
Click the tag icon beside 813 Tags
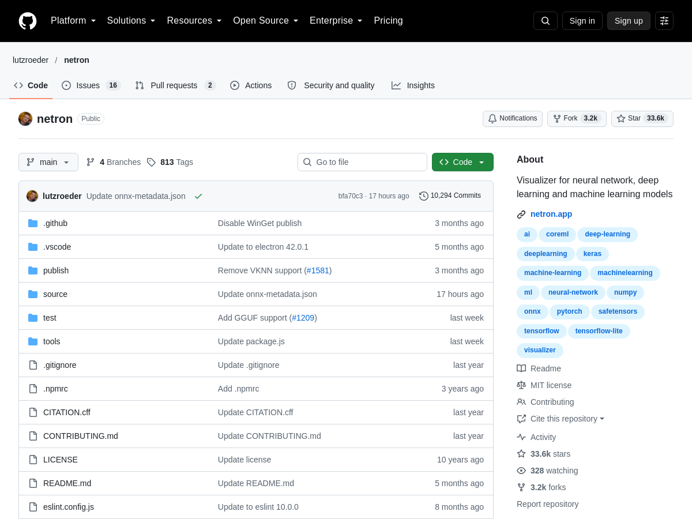(151, 162)
